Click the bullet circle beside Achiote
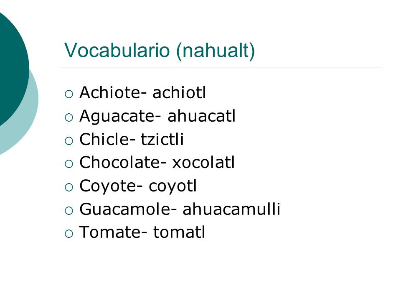 69,94
